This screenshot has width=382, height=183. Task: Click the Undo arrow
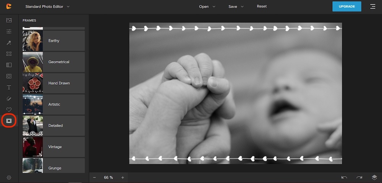[x=344, y=177]
